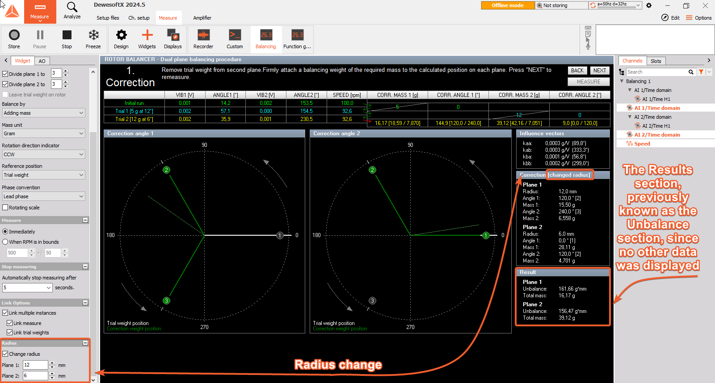Collapse the left properties panel arrow
Screen dimensions: 715x383
tap(6, 61)
